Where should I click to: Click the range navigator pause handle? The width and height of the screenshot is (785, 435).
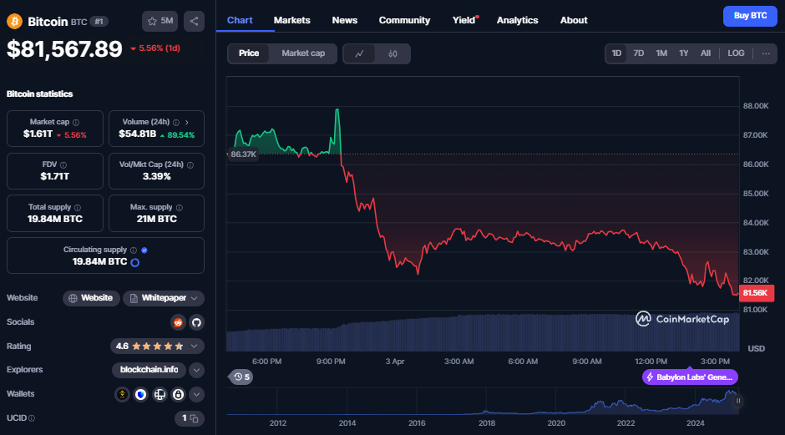[x=738, y=401]
